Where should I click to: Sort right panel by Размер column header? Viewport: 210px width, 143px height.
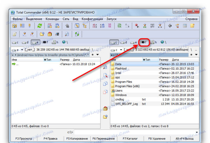(164, 60)
